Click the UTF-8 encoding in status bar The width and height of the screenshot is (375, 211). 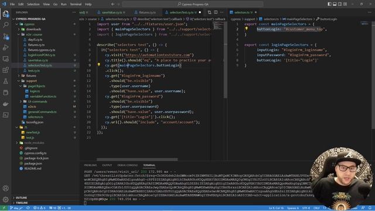coord(306,208)
